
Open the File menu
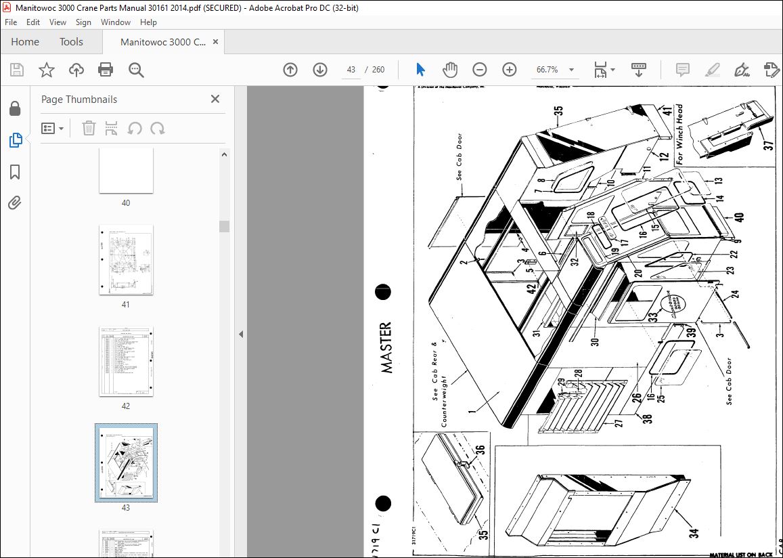click(x=10, y=22)
